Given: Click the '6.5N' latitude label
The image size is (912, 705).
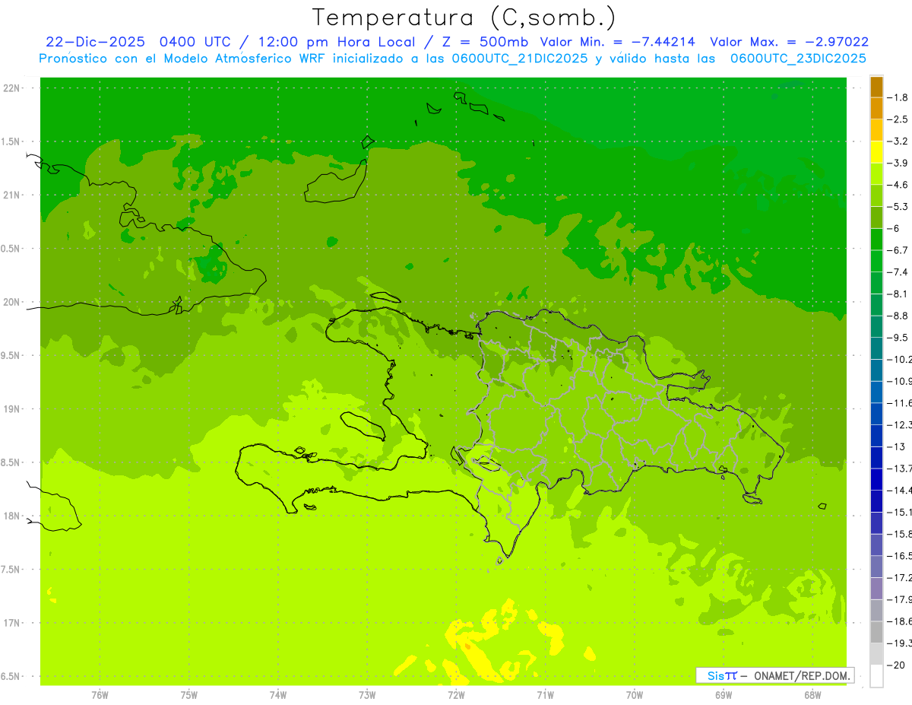Looking at the screenshot, I should [x=11, y=676].
